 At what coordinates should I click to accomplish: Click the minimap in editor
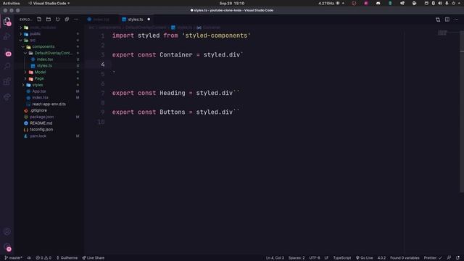[x=442, y=33]
